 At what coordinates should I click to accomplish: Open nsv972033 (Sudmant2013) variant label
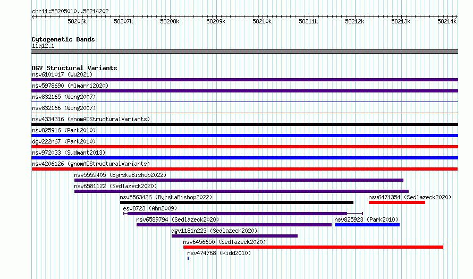pos(69,153)
